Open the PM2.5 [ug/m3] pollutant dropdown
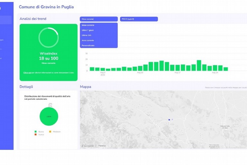This screenshot has width=247, height=165. [x=139, y=19]
